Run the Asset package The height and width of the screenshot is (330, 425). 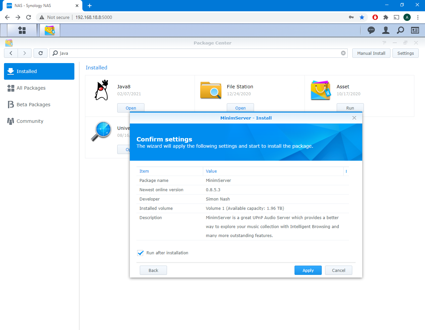(x=350, y=108)
